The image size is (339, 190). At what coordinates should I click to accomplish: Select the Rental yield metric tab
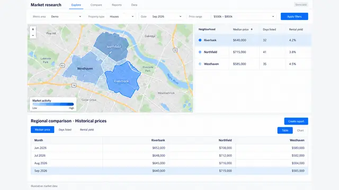tap(87, 130)
